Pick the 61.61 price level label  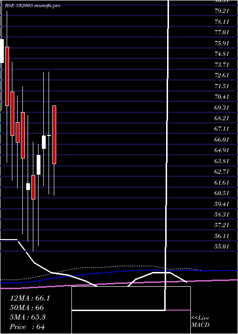[222, 182]
